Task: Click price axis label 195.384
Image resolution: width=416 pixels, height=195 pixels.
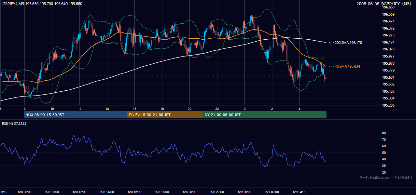Action: point(388,98)
